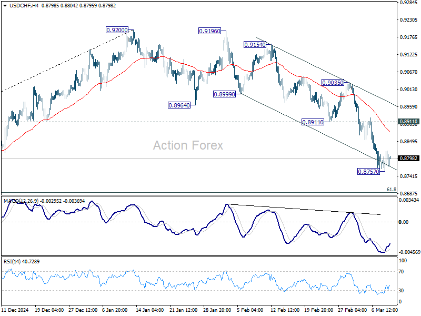
Task: Click the MACD -0.004569 scale value
Action: 409,252
